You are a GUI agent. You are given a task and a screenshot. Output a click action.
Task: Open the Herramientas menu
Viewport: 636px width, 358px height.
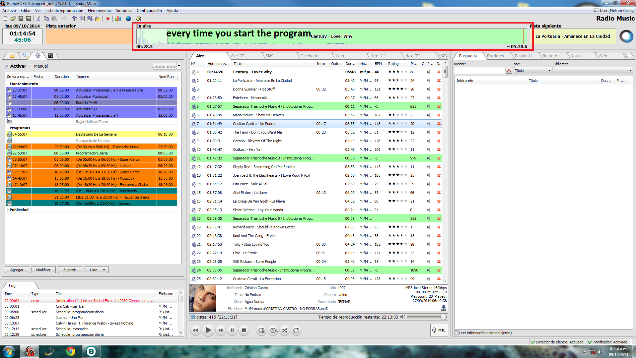tap(100, 11)
